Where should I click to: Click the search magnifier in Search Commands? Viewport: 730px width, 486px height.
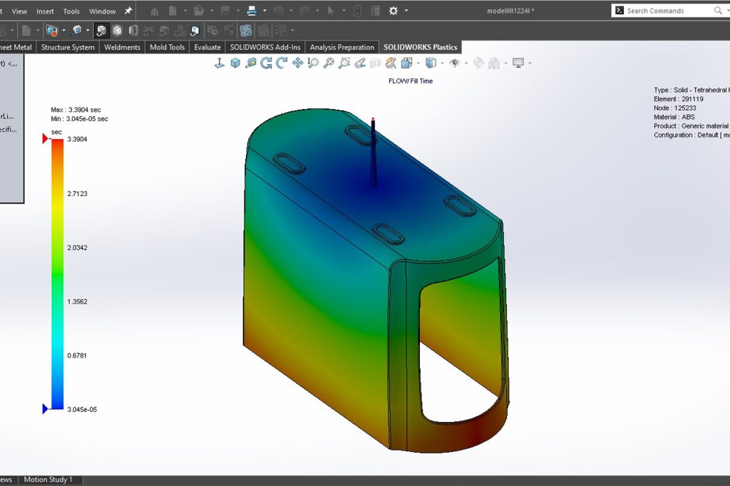click(x=718, y=10)
